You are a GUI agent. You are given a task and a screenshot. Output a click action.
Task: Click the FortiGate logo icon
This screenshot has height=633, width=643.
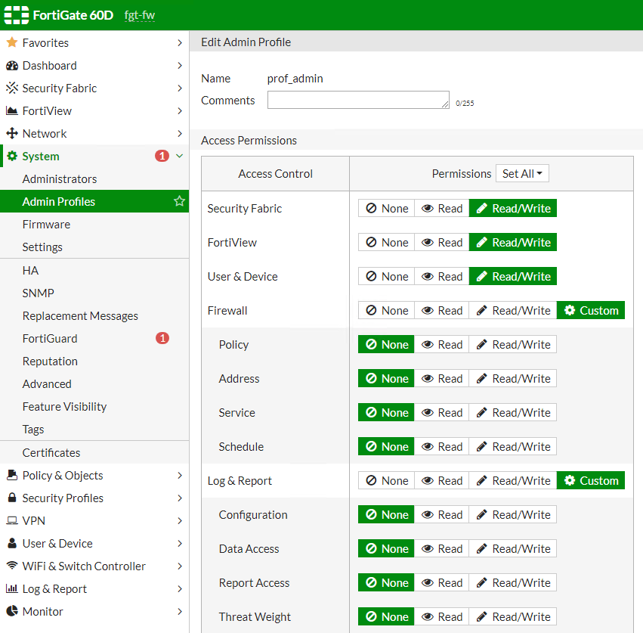[x=16, y=15]
